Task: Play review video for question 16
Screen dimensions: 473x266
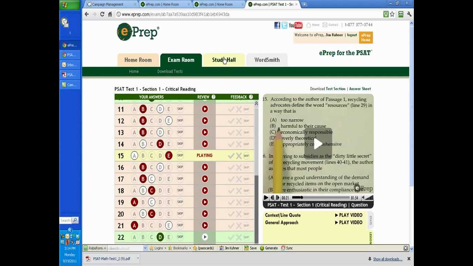Action: point(205,167)
